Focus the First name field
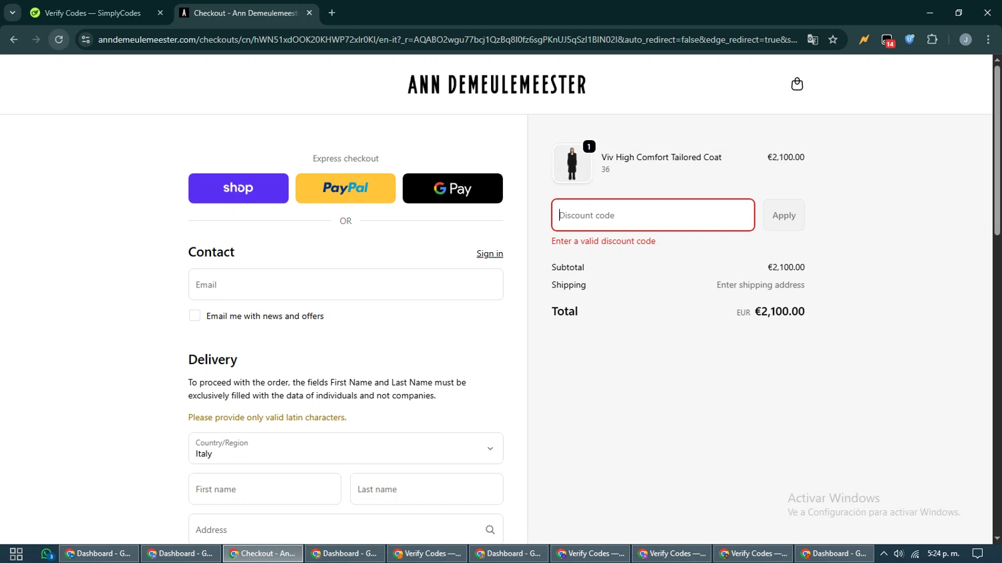This screenshot has height=563, width=1002. (265, 489)
